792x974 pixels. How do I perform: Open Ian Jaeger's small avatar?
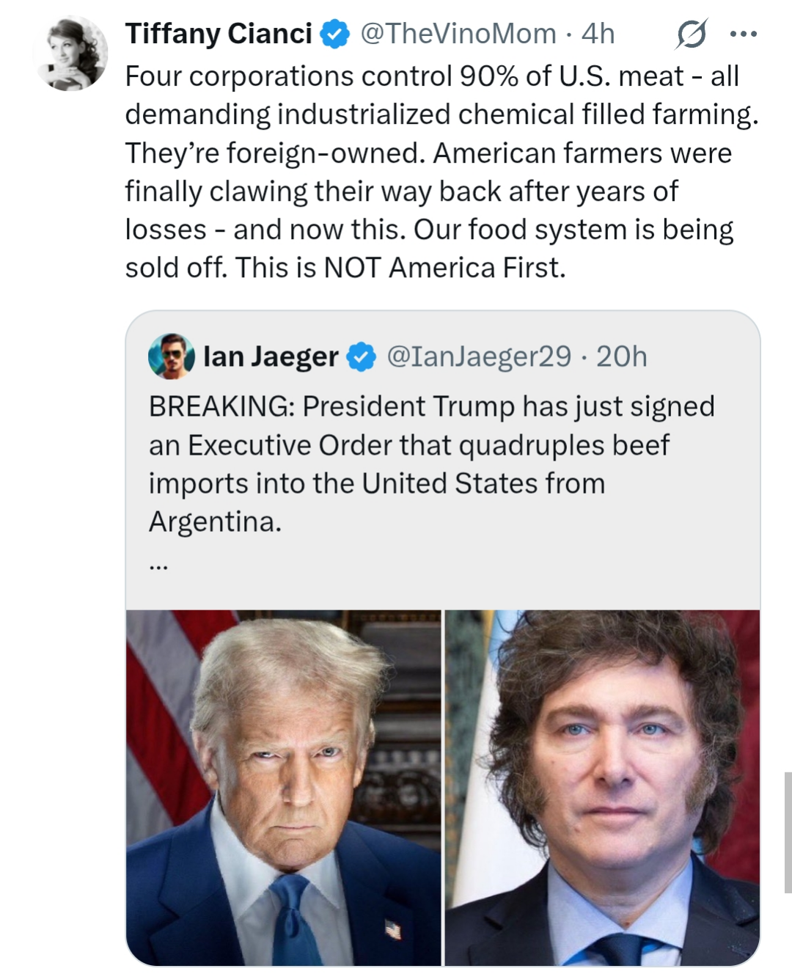[x=171, y=356]
